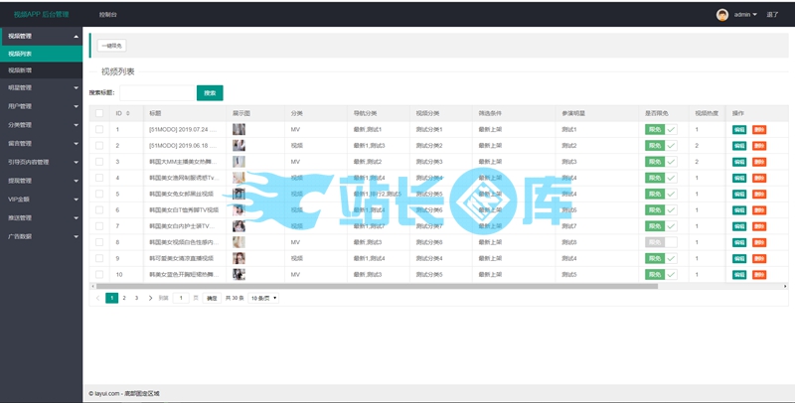
Task: Enable the unchecked 限免 toggle in row 8
Action: (x=660, y=242)
